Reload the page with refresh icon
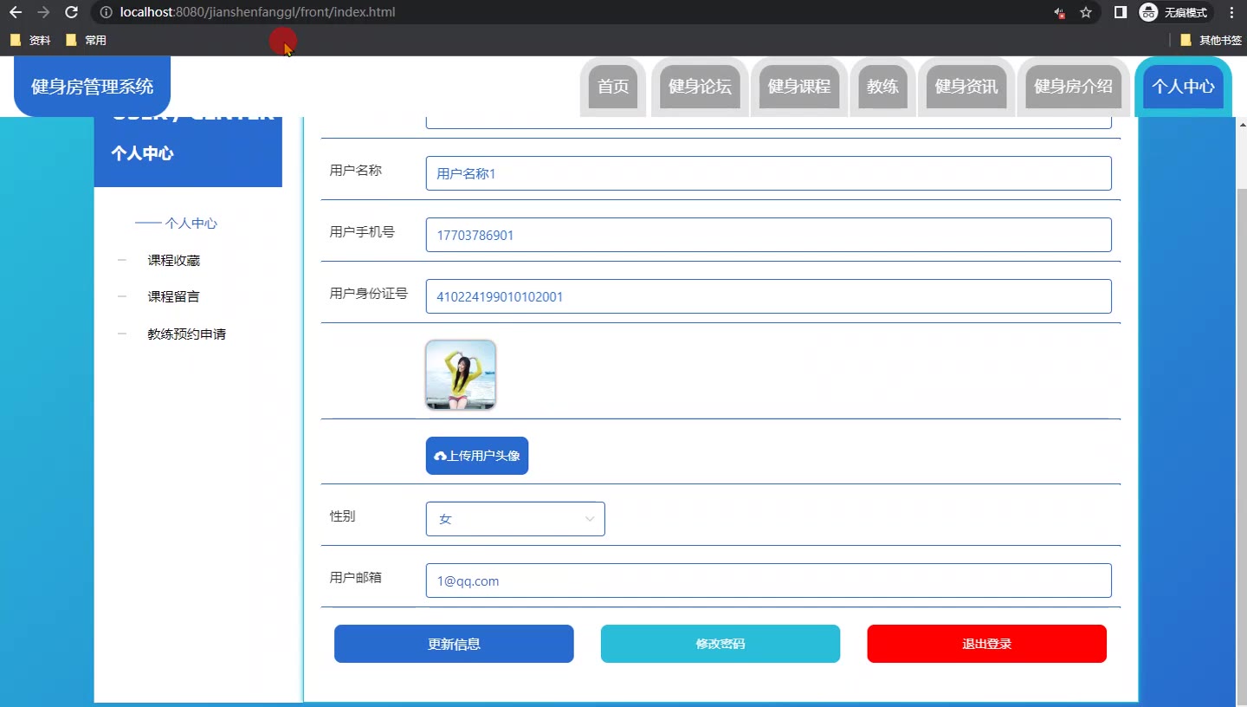Viewport: 1247px width, 707px height. click(x=72, y=12)
